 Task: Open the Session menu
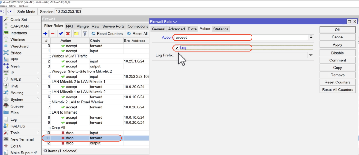coord(3,6)
